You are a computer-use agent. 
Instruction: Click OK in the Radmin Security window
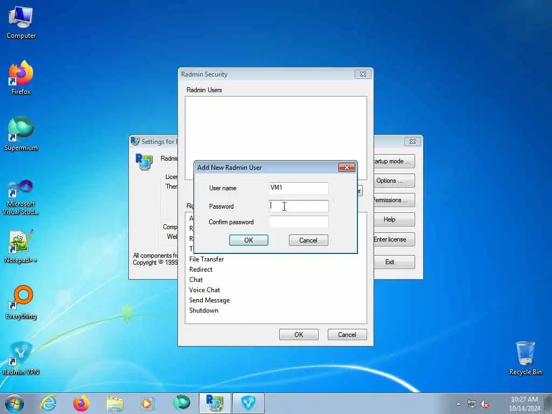coord(299,334)
